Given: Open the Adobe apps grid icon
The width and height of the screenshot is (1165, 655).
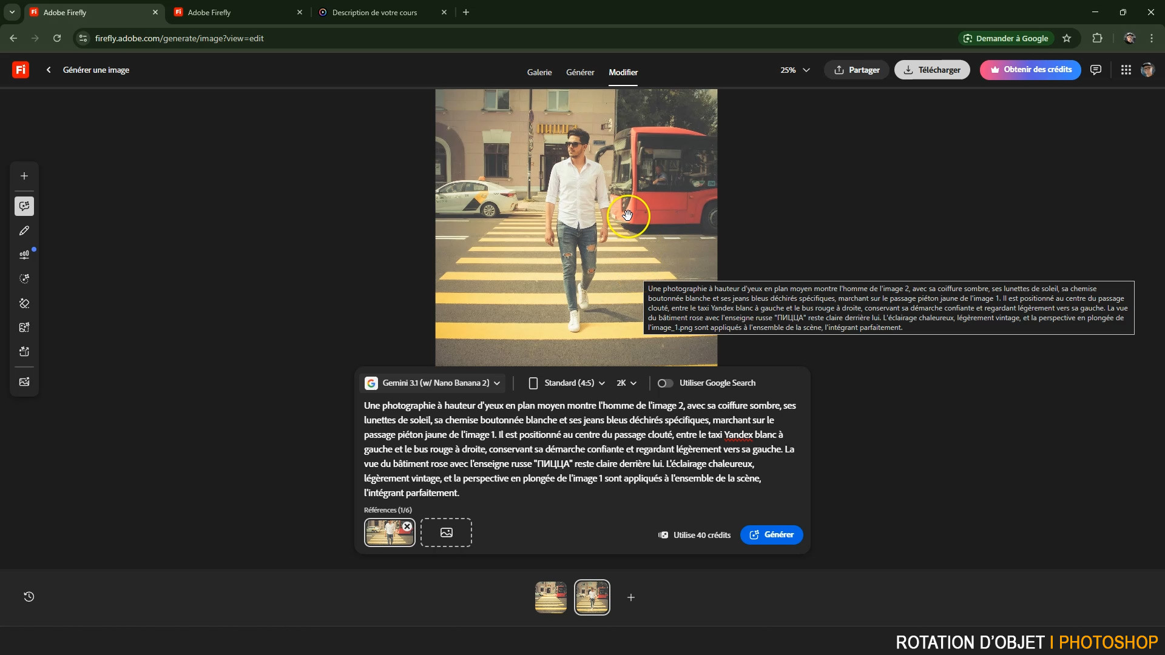Looking at the screenshot, I should pyautogui.click(x=1126, y=70).
